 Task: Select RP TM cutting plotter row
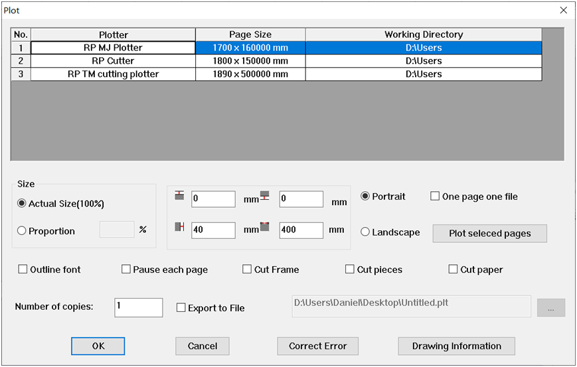pyautogui.click(x=113, y=74)
